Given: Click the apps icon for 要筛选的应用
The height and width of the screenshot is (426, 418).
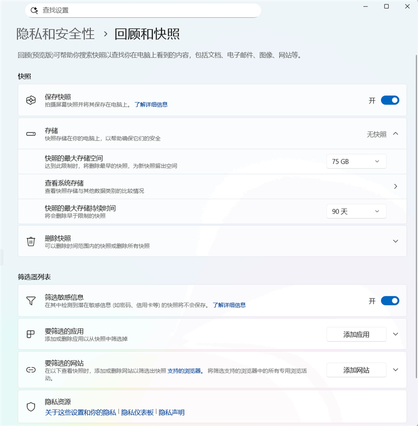Looking at the screenshot, I should coord(31,334).
